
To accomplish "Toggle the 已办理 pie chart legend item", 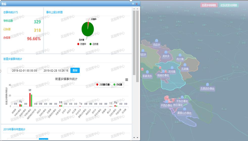I will click(94, 44).
